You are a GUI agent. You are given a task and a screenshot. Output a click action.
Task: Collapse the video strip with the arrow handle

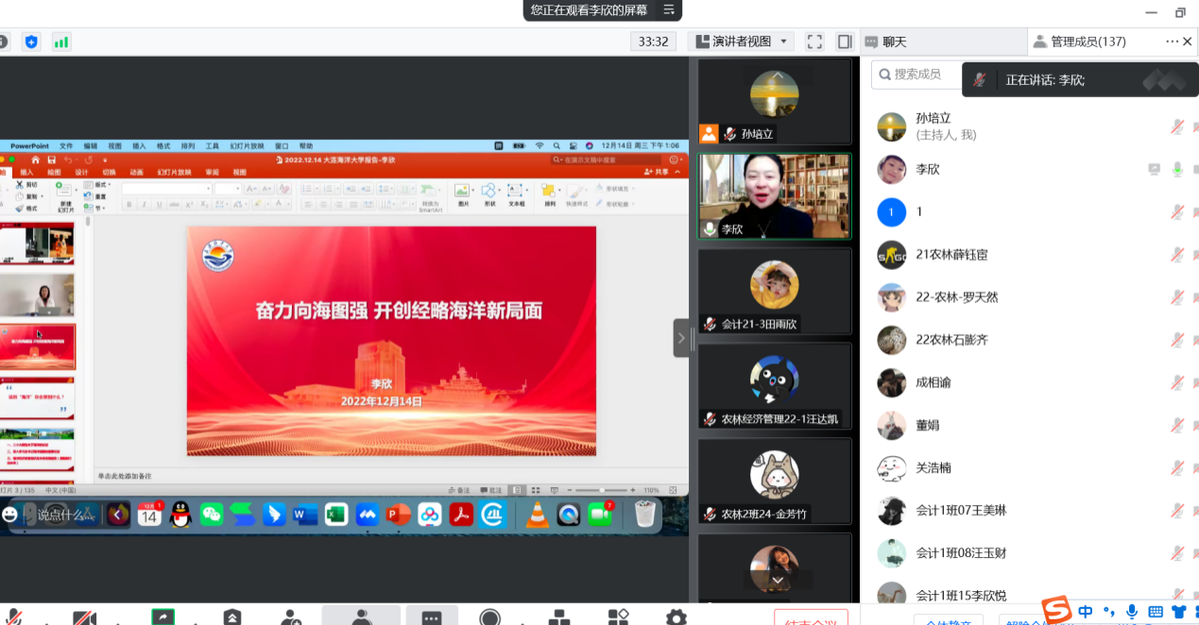tap(681, 338)
